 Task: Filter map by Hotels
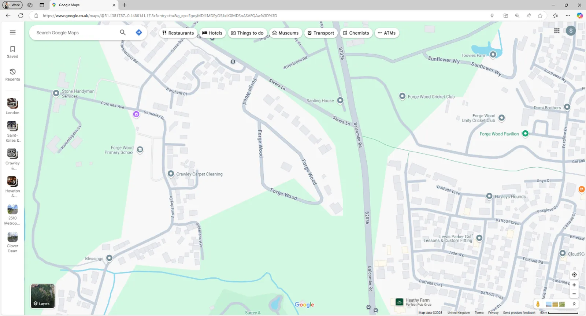pos(212,33)
